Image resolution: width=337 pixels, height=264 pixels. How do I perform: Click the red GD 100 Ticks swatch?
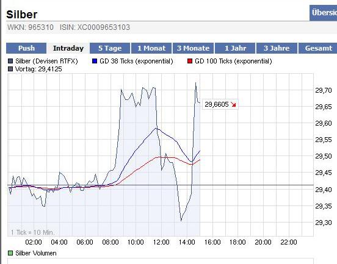pyautogui.click(x=190, y=61)
